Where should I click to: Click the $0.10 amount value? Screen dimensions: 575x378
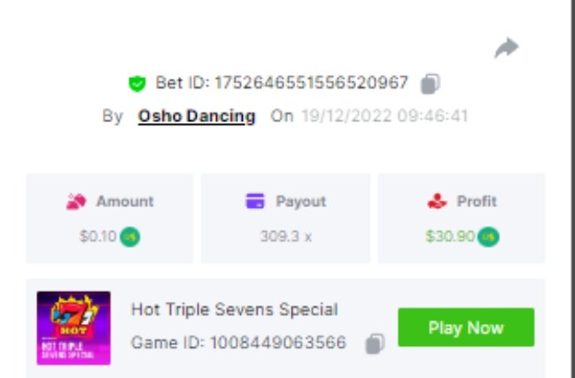pyautogui.click(x=97, y=237)
